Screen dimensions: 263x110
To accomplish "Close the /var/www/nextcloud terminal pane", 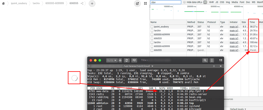I will [x=221, y=66].
